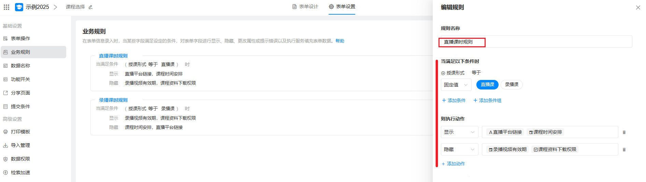Select the 直播课 option pill
646x182 pixels.
pyautogui.click(x=487, y=85)
